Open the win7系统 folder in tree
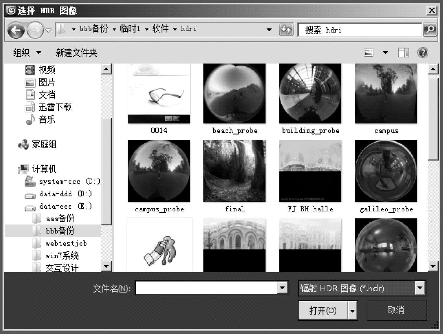This screenshot has height=334, width=443. [x=56, y=256]
